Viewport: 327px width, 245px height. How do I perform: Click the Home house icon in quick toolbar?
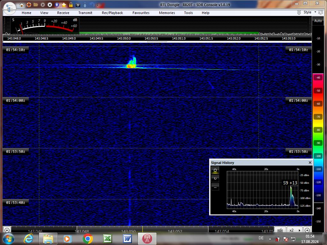point(22,5)
